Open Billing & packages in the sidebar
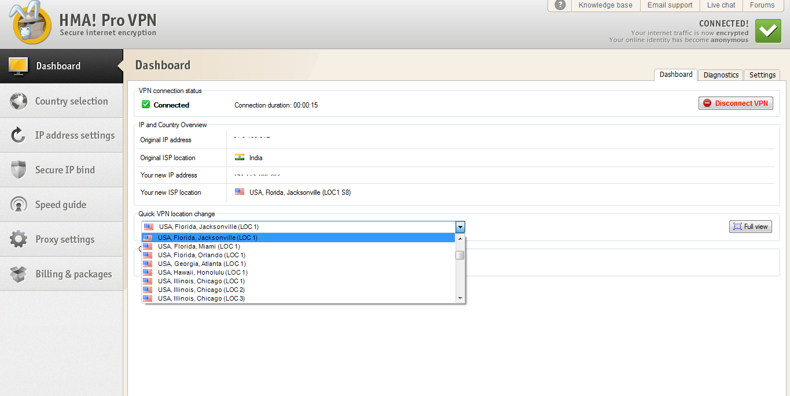790x396 pixels. (61, 274)
